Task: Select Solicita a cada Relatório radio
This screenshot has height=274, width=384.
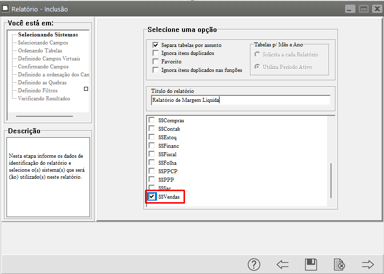Action: (257, 54)
